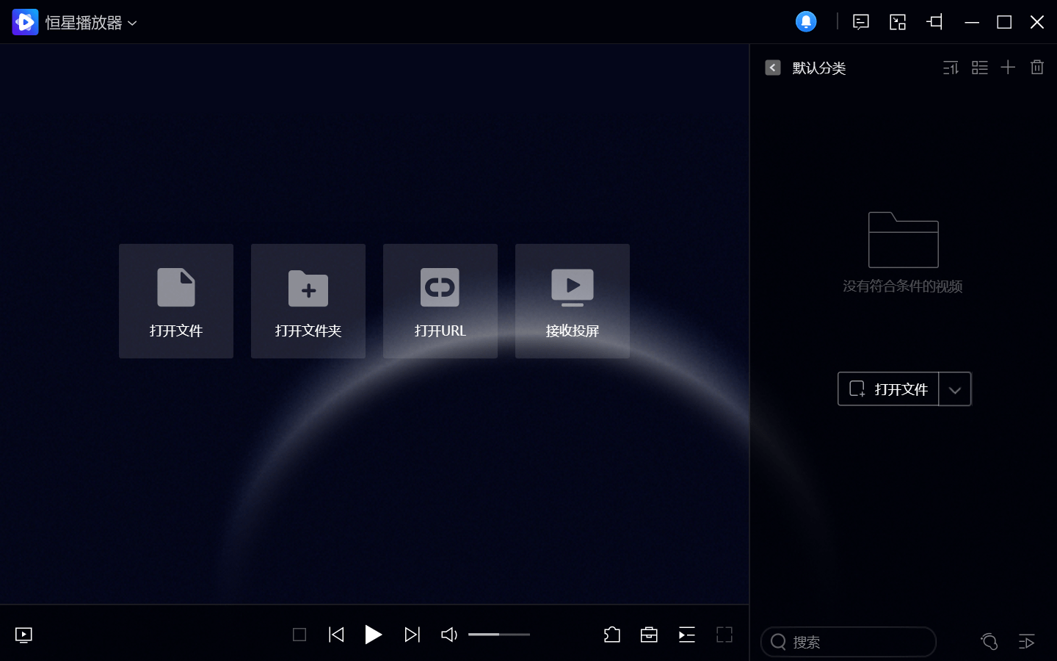Image resolution: width=1057 pixels, height=661 pixels.
Task: Close the player window
Action: coord(1037,22)
